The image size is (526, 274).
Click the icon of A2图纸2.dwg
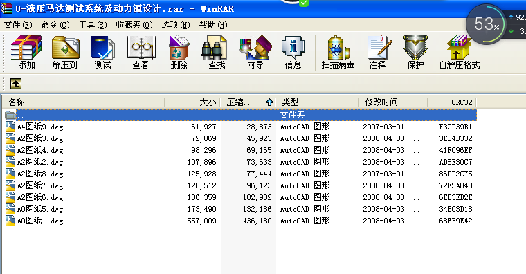click(10, 162)
